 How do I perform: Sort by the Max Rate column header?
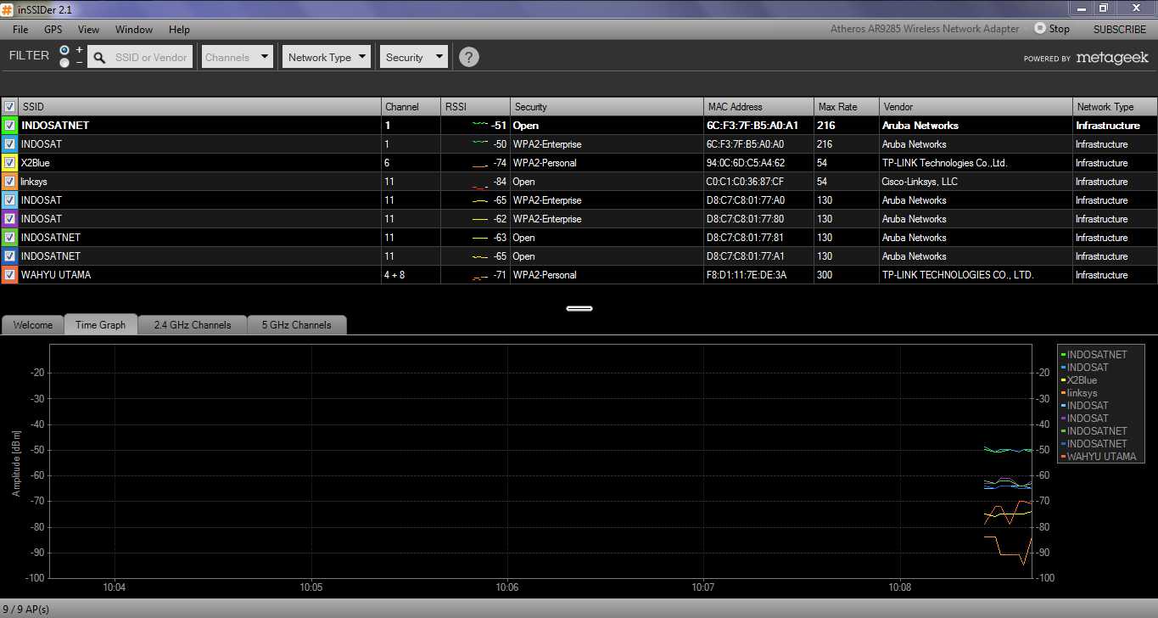[847, 107]
